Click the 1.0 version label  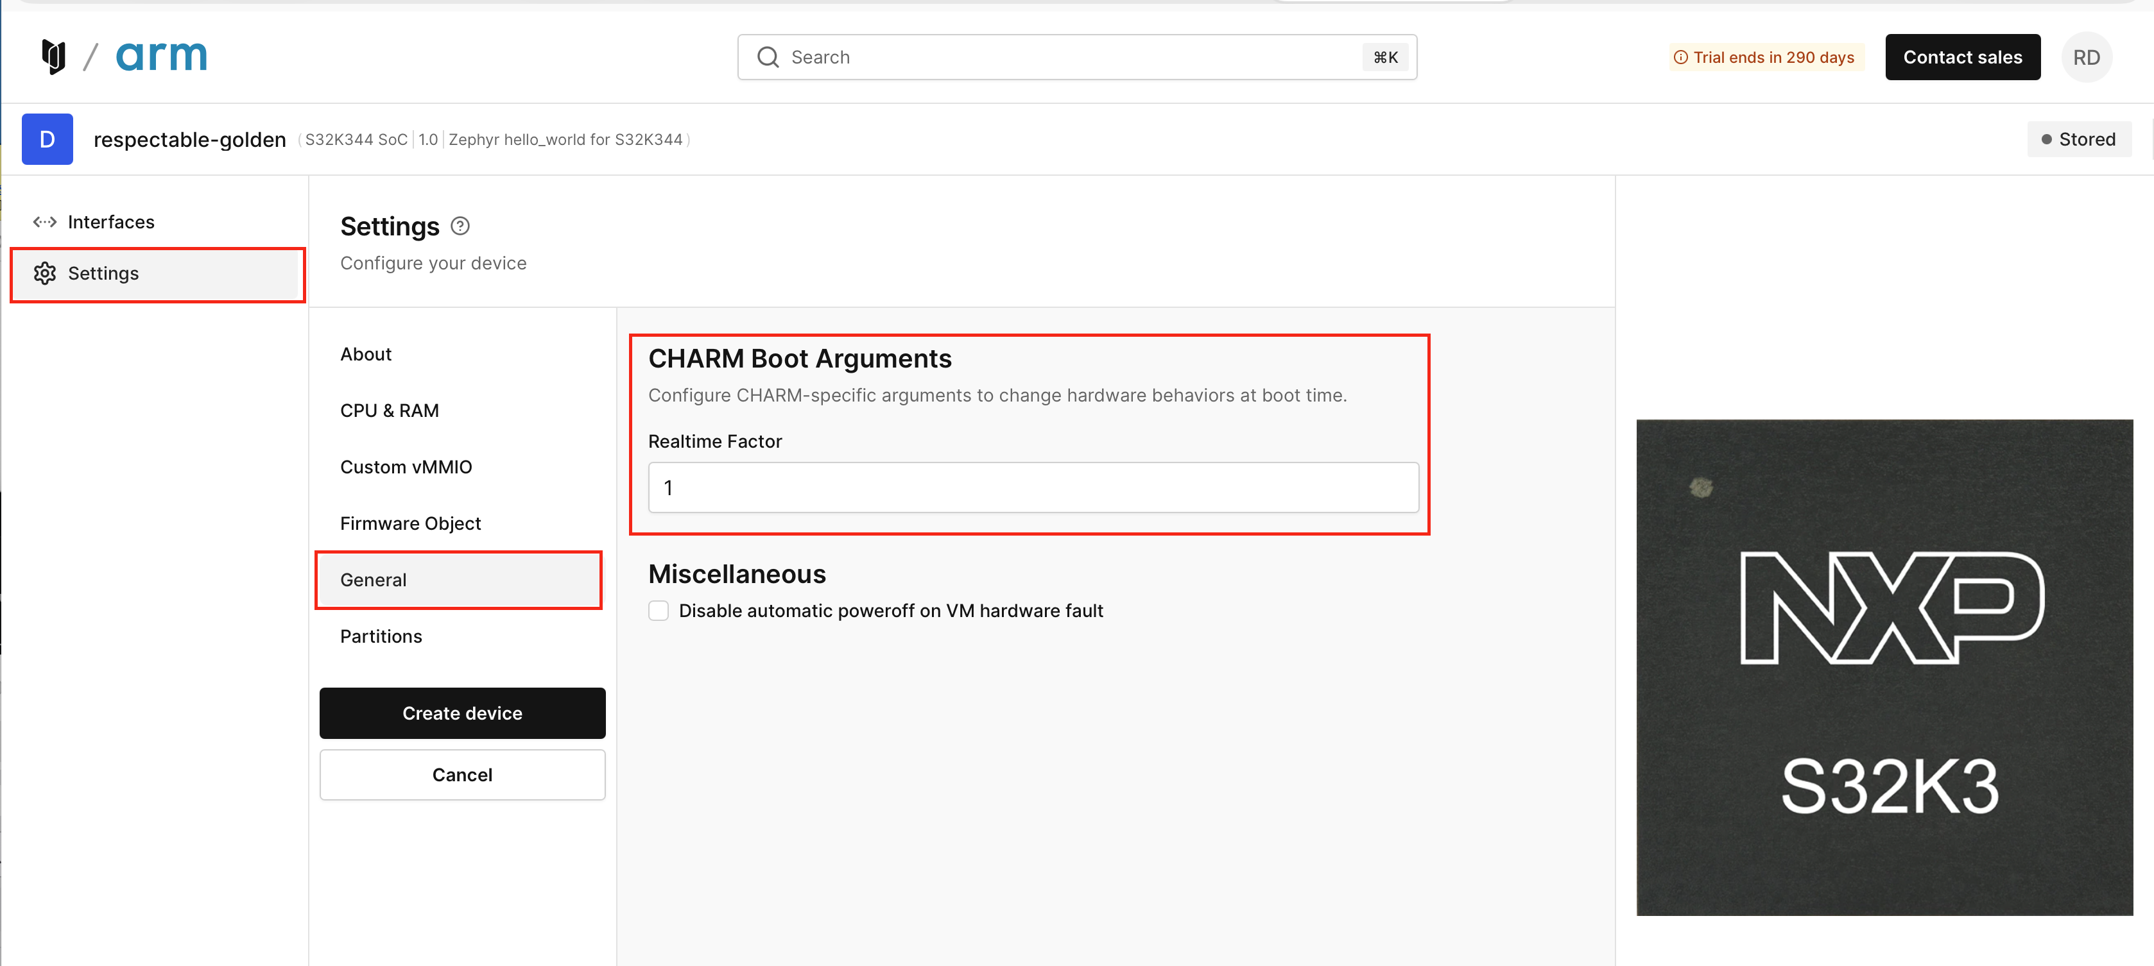pos(428,140)
